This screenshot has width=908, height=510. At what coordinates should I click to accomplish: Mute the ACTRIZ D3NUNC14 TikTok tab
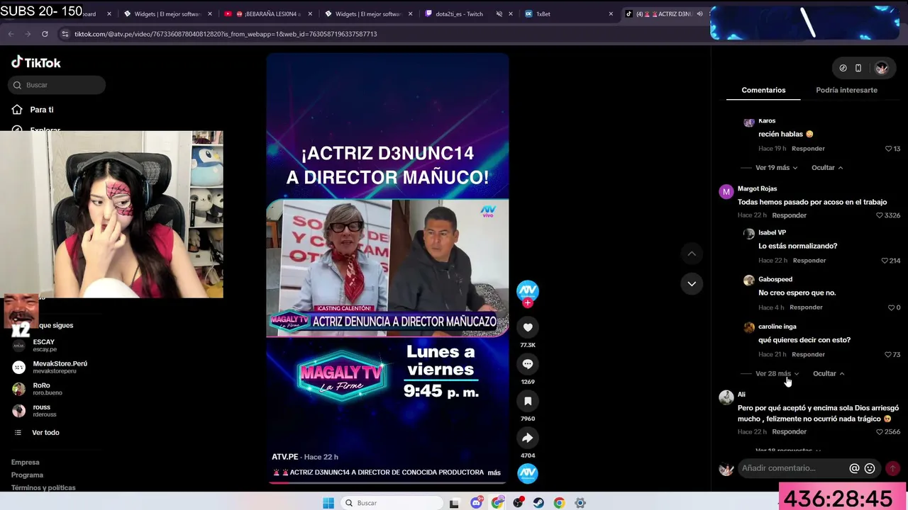(700, 14)
